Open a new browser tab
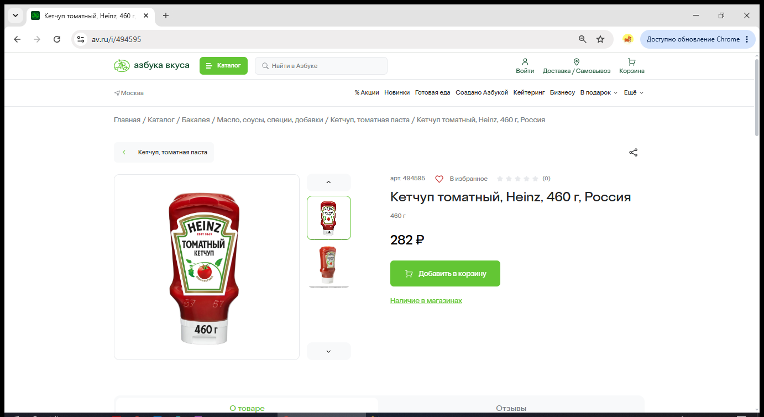Viewport: 764px width, 417px height. coord(166,15)
